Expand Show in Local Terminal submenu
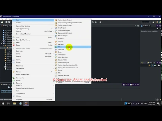 [33, 34]
